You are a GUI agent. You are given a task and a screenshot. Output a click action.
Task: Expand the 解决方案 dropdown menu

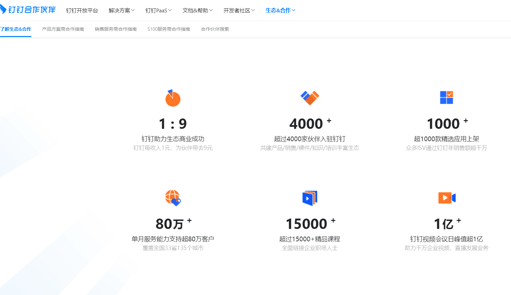122,11
